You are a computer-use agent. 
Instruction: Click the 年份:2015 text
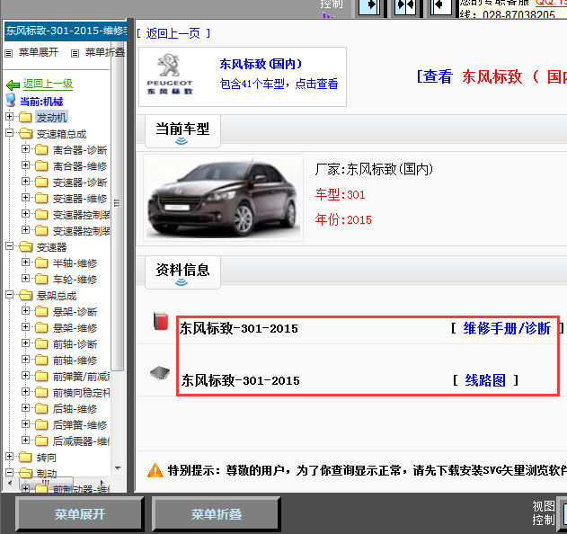343,219
